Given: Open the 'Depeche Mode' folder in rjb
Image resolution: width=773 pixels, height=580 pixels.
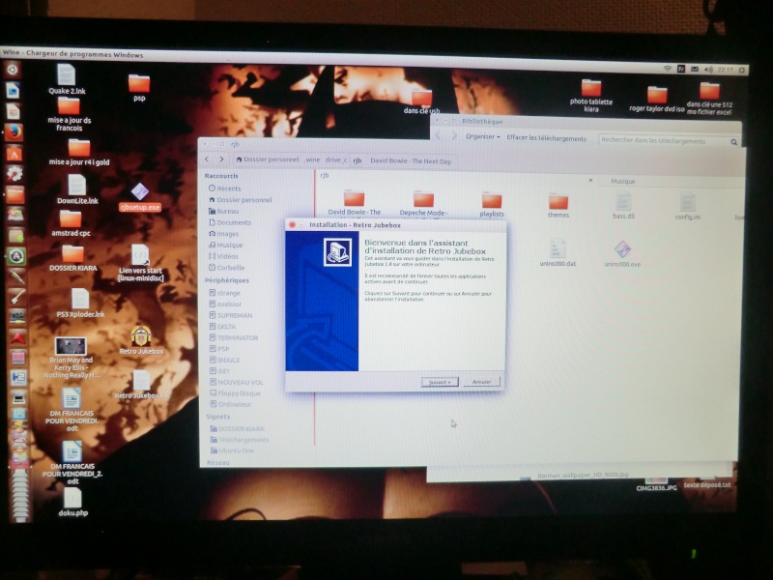Looking at the screenshot, I should tap(423, 203).
